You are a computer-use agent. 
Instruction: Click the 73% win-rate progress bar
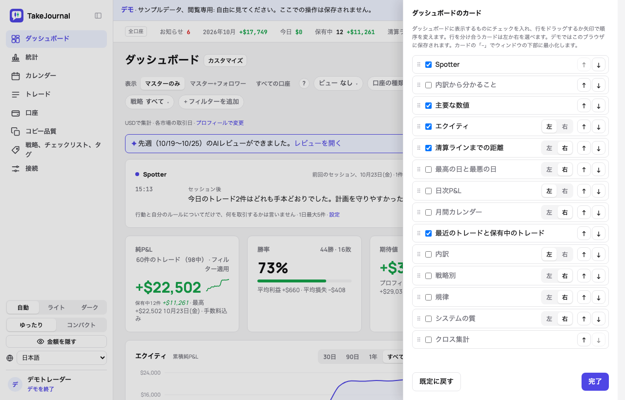pyautogui.click(x=304, y=281)
